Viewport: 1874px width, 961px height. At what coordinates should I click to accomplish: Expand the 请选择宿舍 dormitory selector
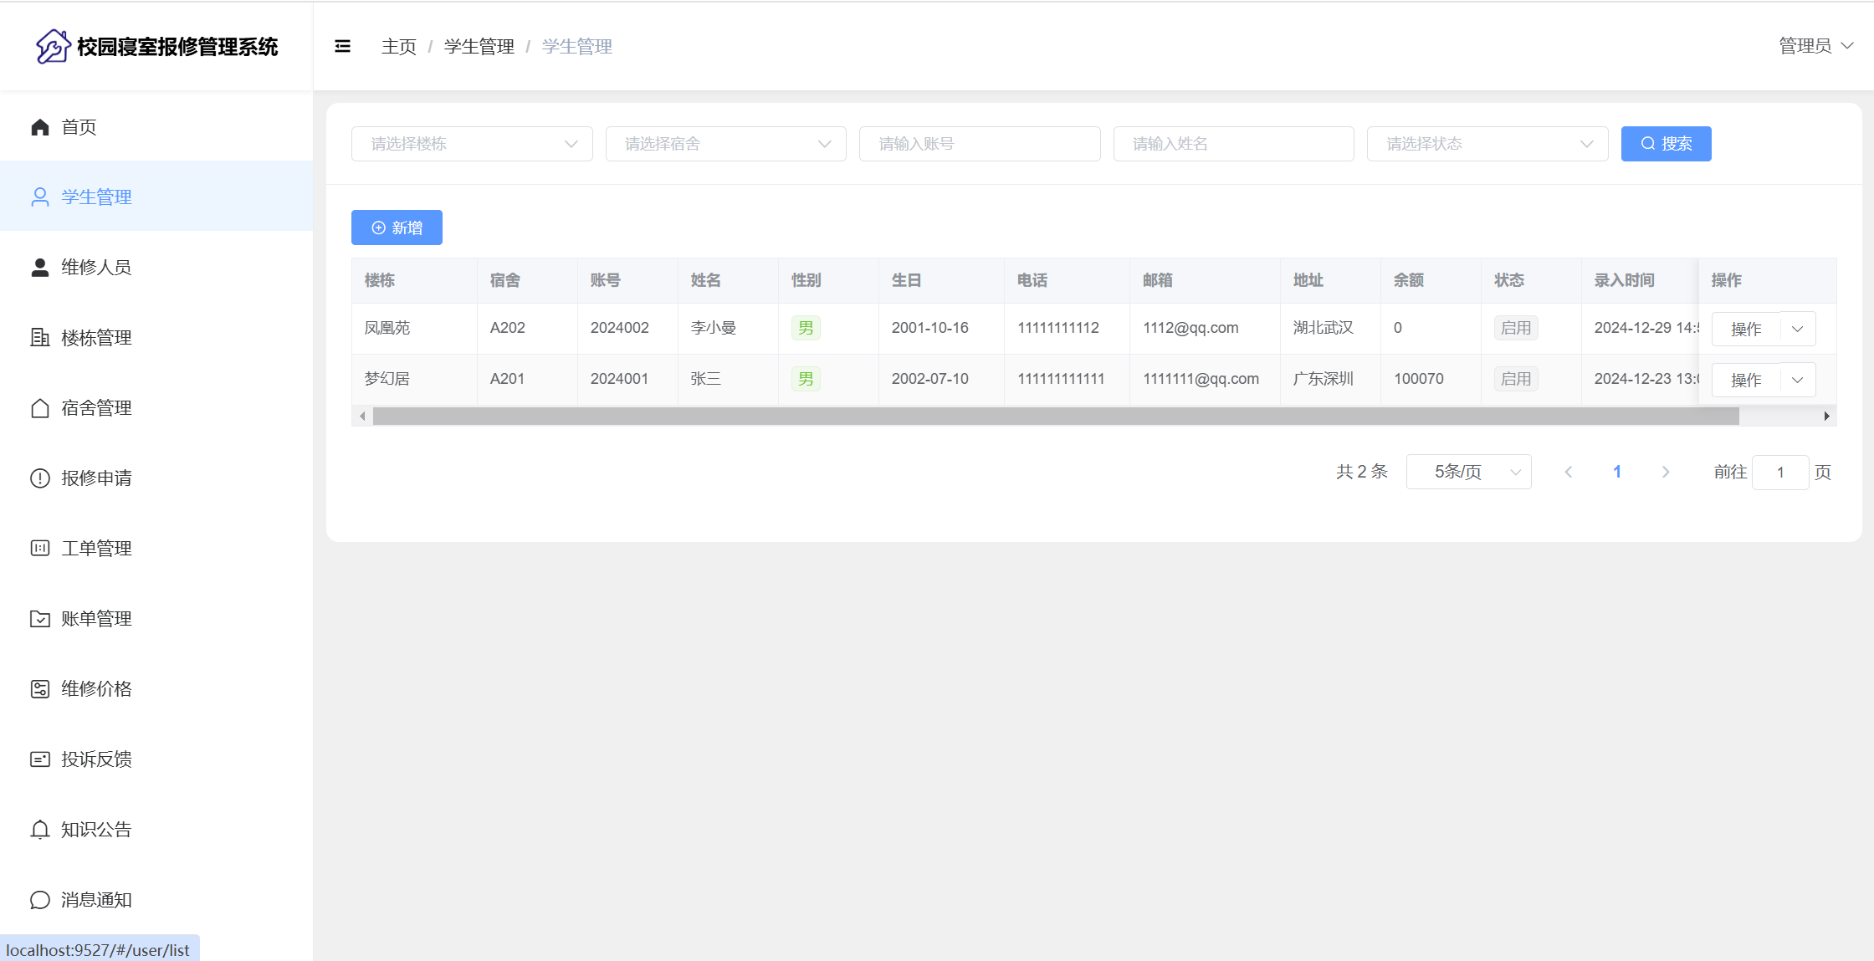pyautogui.click(x=725, y=144)
